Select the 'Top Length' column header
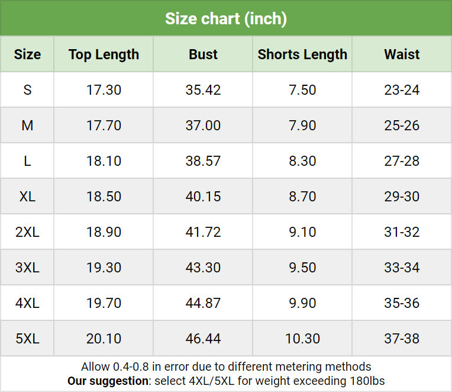This screenshot has height=392, width=452. (104, 54)
